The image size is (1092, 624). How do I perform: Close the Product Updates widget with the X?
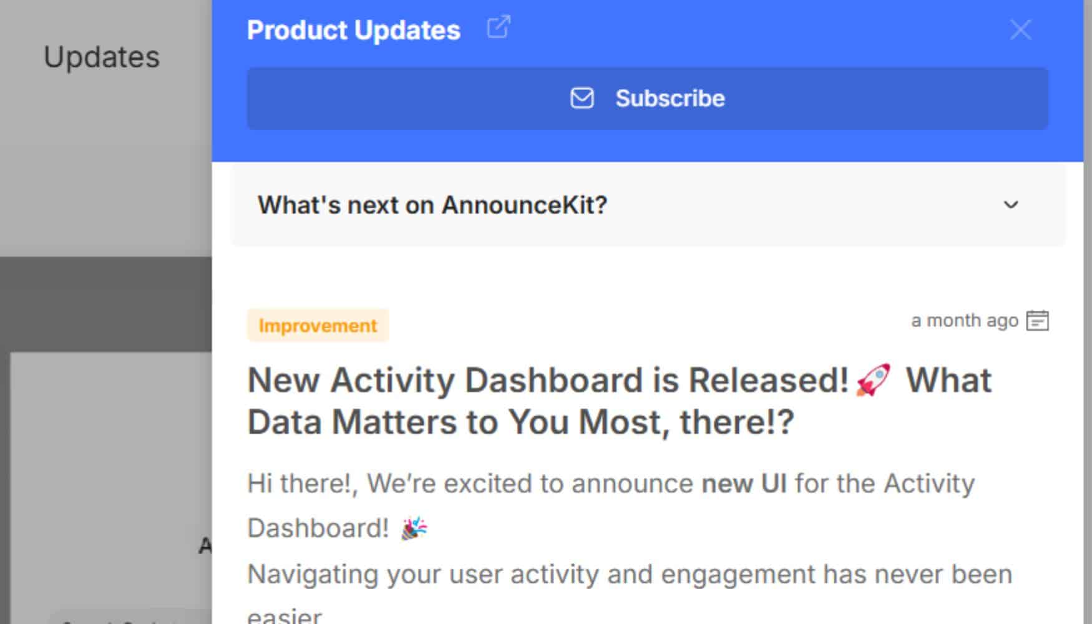1021,29
